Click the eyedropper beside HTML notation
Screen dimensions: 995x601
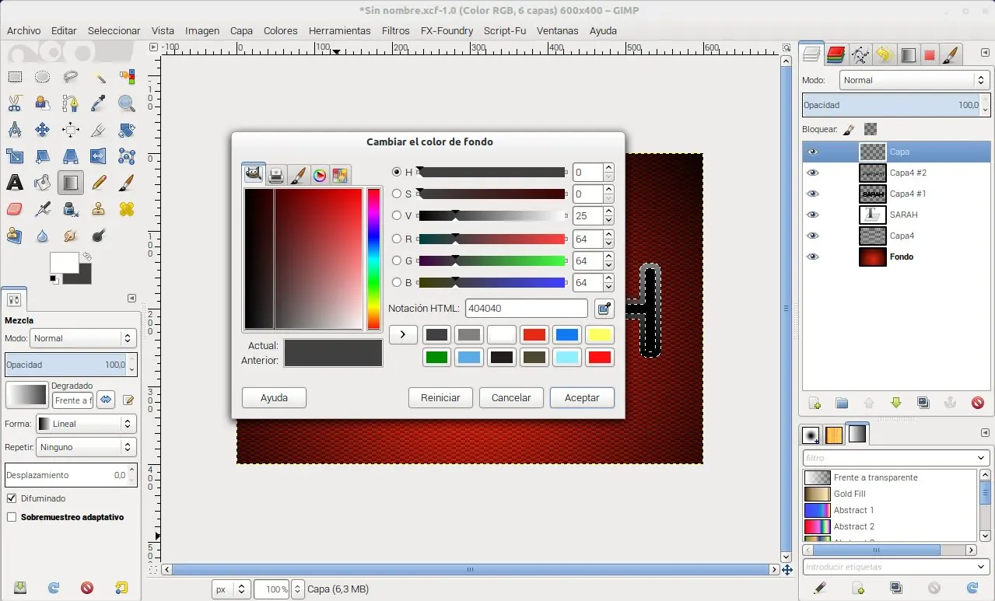coord(604,309)
